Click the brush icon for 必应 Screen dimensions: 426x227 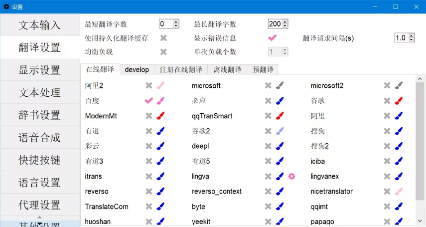point(280,101)
